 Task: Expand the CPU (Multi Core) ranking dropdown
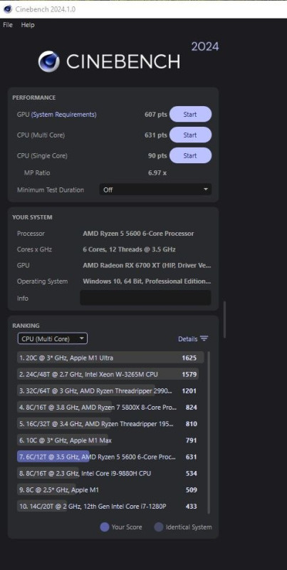pos(53,338)
